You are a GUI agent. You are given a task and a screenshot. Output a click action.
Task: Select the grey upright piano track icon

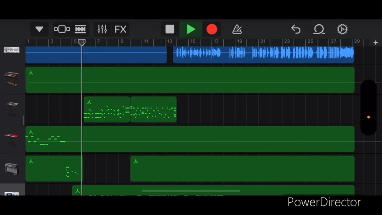coord(12,169)
